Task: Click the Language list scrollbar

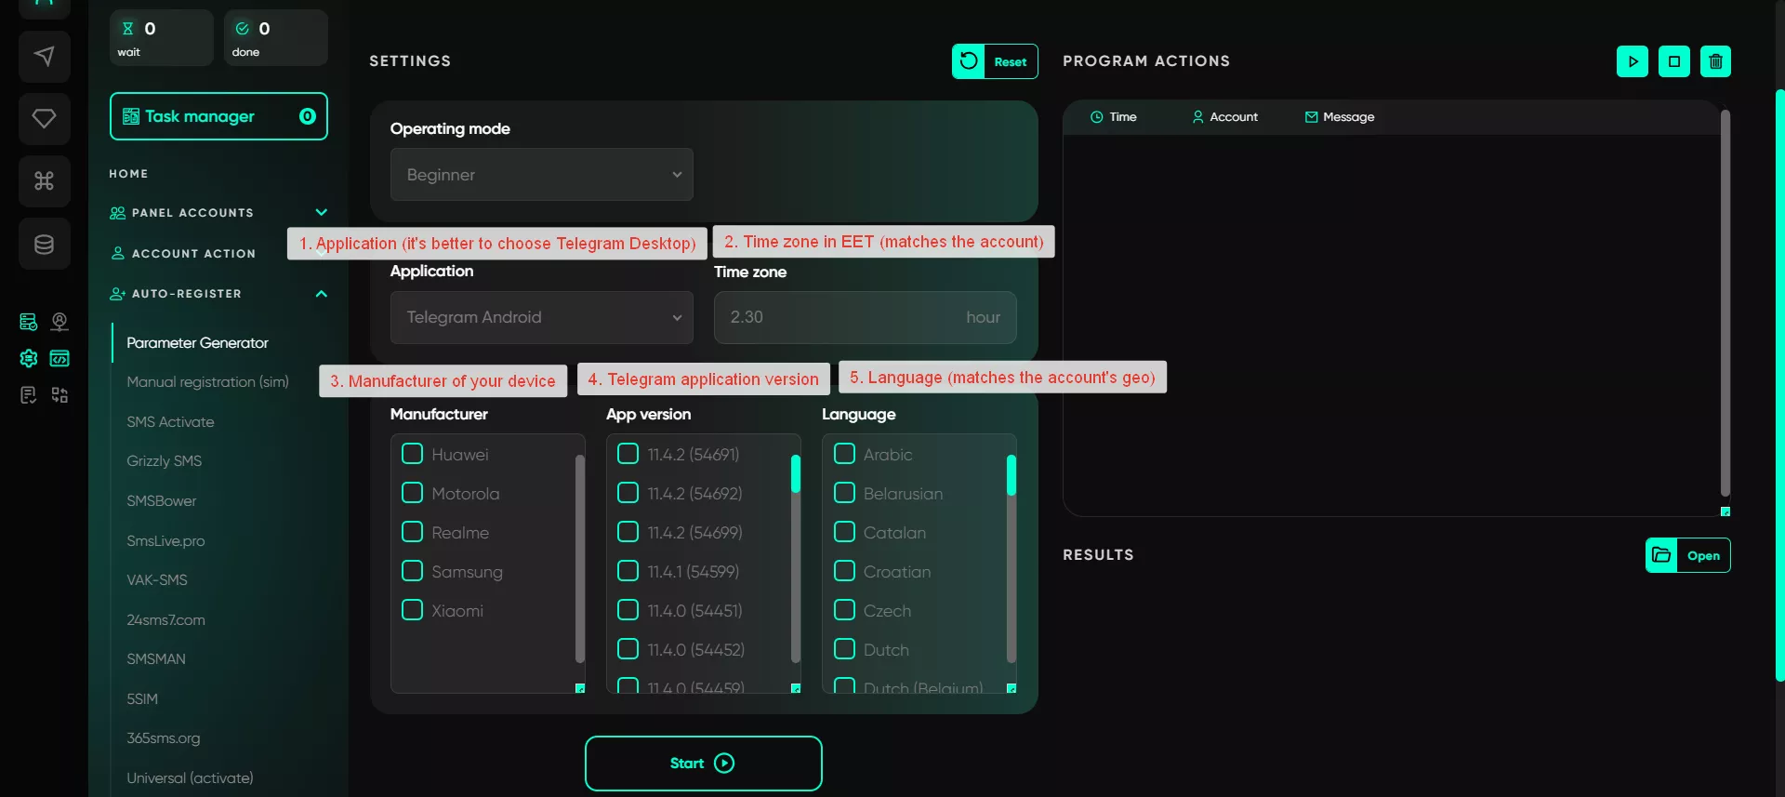Action: pos(1011,475)
